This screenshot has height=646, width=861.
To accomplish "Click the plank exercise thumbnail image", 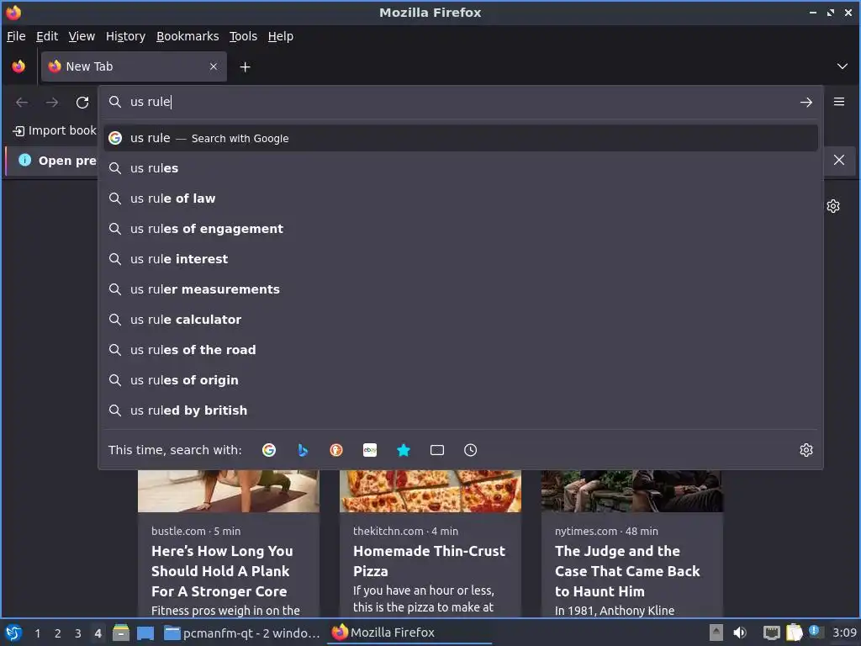I will point(229,491).
